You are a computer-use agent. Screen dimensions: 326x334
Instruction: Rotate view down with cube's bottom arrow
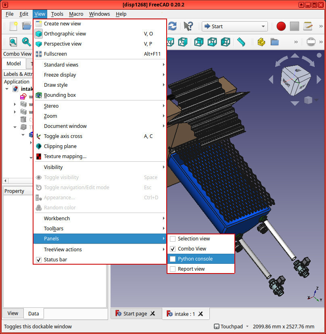point(295,103)
